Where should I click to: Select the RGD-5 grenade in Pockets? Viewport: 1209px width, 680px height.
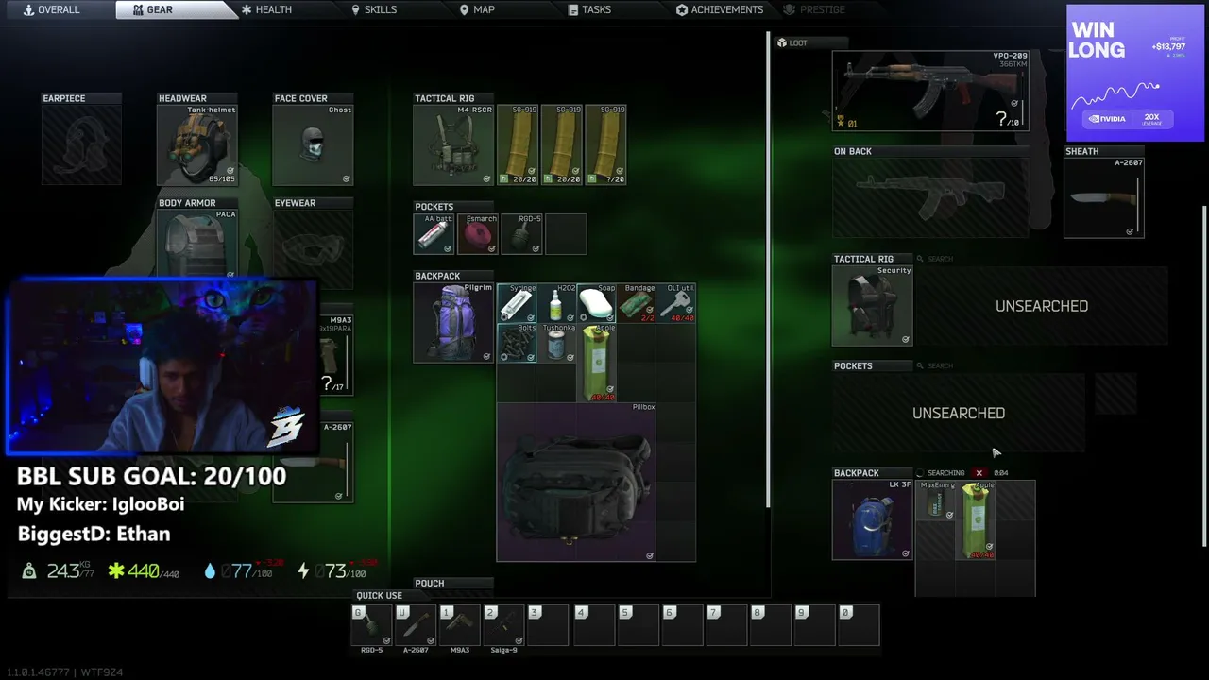(x=522, y=234)
